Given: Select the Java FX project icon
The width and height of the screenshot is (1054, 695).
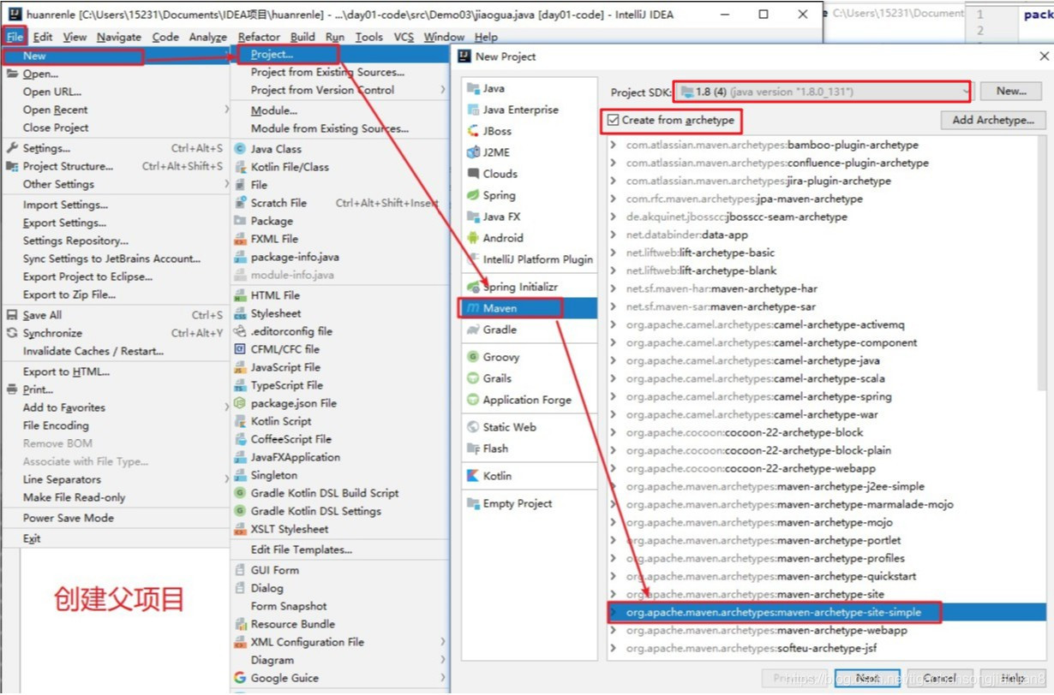Looking at the screenshot, I should [472, 217].
